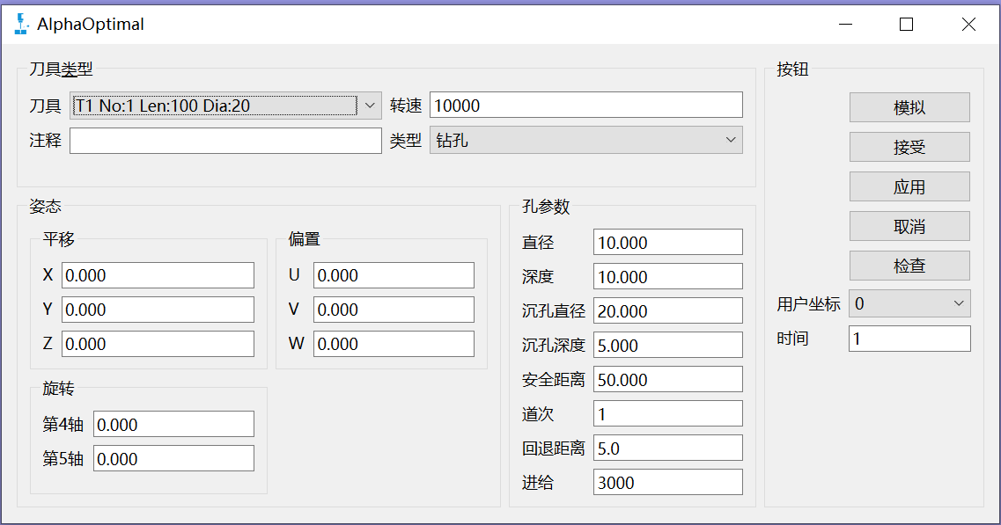Viewport: 1001px width, 525px height.
Task: Open the 刀具 tool selection dropdown
Action: click(x=225, y=106)
